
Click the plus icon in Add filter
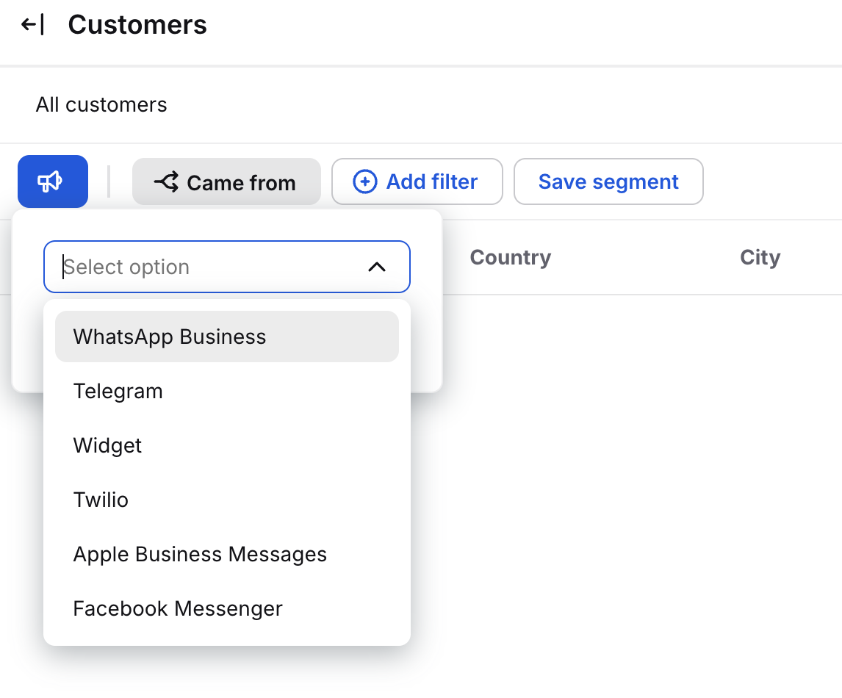pos(365,181)
